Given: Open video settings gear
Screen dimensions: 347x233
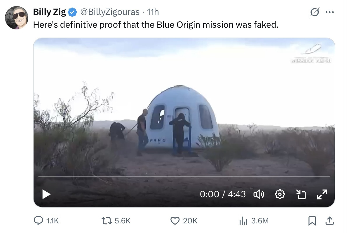Looking at the screenshot, I should coord(280,194).
